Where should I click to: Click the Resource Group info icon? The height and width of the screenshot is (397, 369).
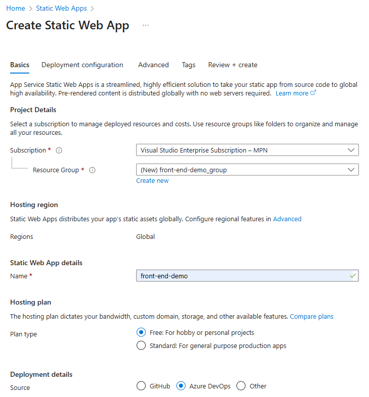click(92, 170)
